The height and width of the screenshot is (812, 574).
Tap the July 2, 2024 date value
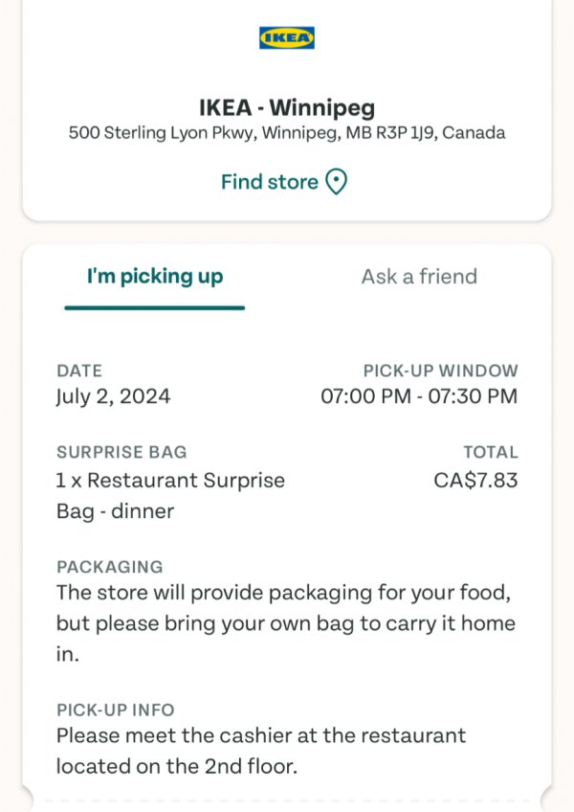pos(113,396)
